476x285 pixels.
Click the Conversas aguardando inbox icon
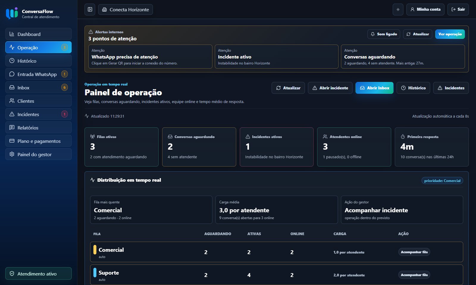pos(170,137)
